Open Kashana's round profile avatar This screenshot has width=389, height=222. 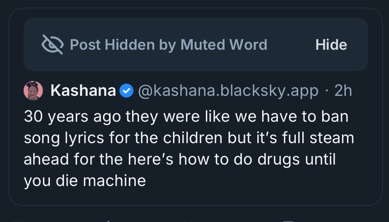coord(33,91)
